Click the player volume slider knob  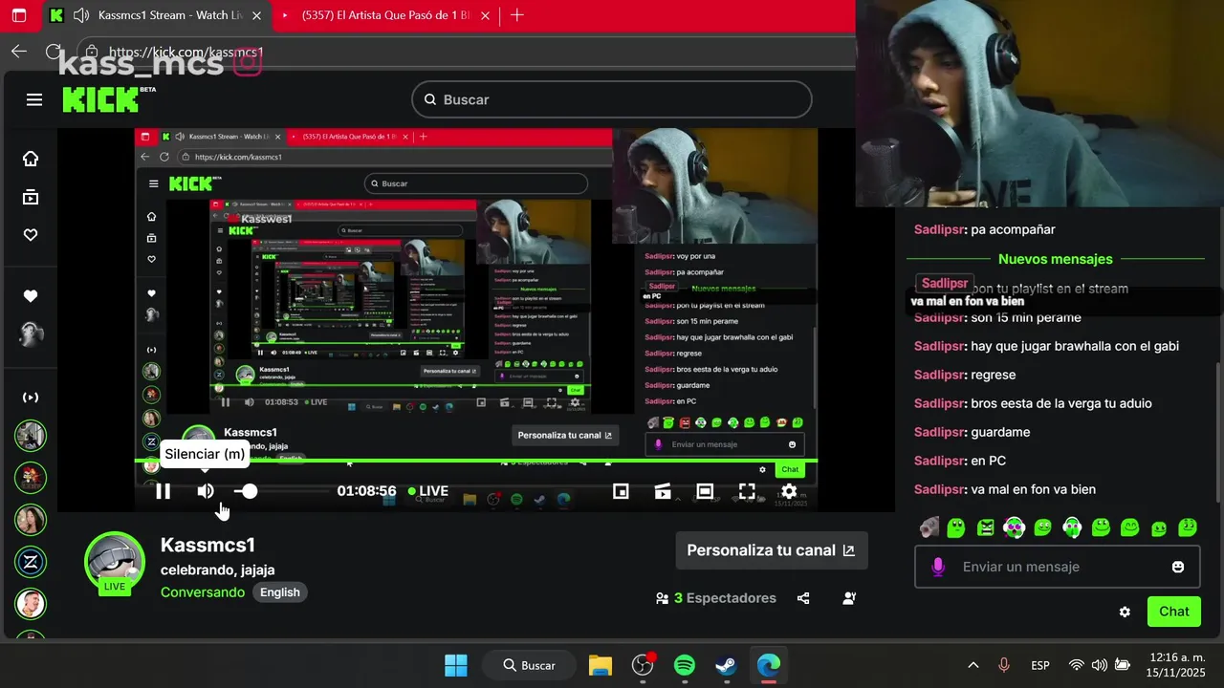tap(250, 491)
